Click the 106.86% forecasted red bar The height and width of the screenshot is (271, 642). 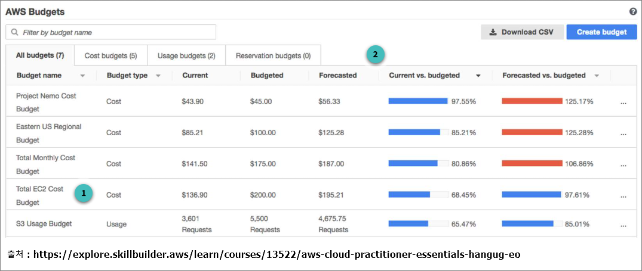coord(532,163)
